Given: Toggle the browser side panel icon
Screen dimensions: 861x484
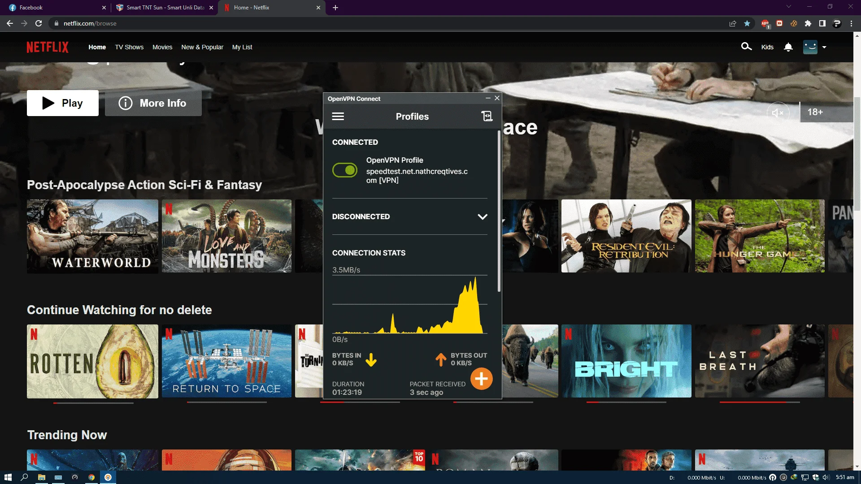Looking at the screenshot, I should [822, 23].
